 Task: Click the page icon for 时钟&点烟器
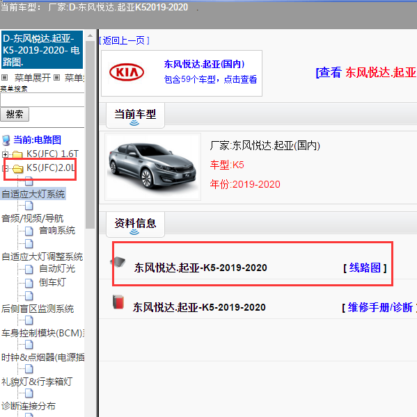coord(29,345)
